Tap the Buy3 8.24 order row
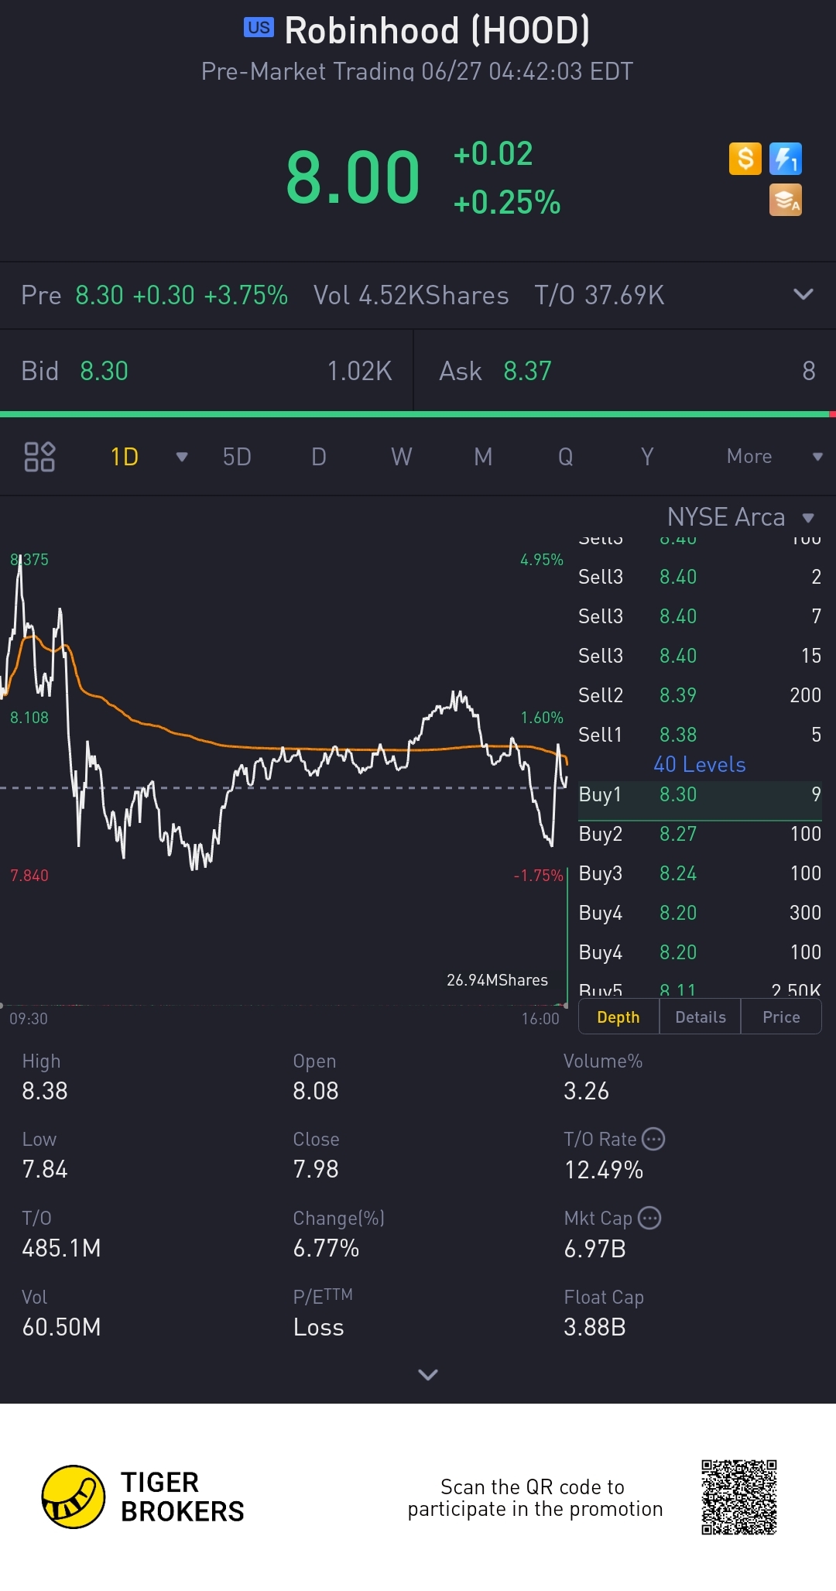The height and width of the screenshot is (1591, 836). [700, 873]
